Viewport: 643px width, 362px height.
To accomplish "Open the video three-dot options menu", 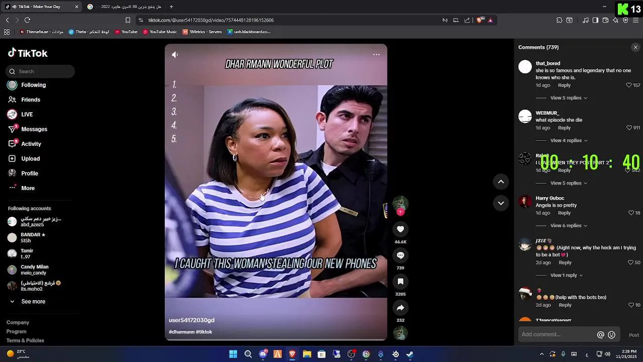I will tap(376, 55).
